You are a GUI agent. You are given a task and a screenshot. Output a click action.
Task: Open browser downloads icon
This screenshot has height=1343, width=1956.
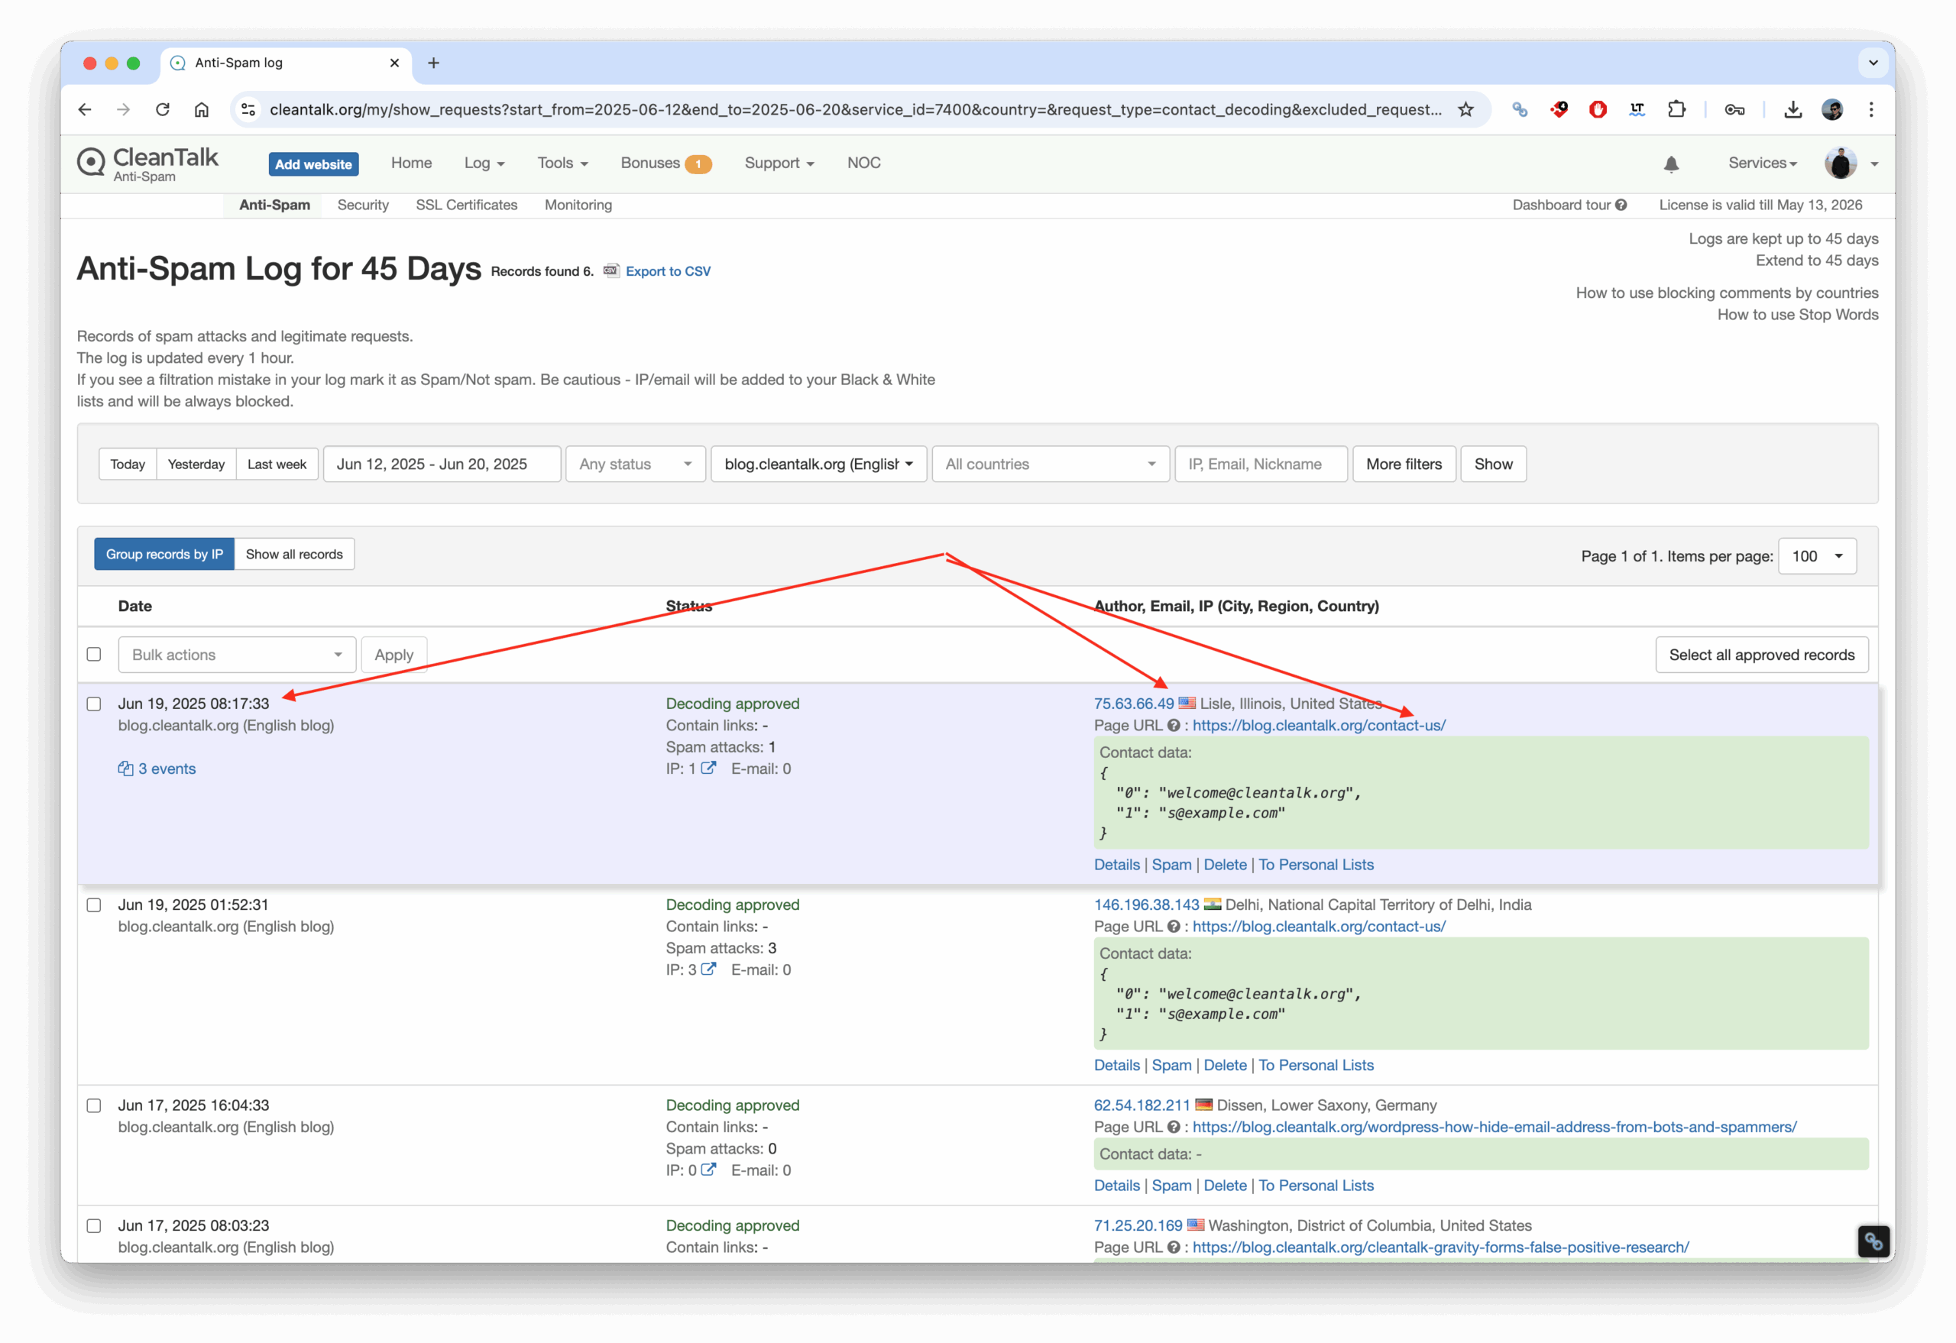click(x=1792, y=109)
